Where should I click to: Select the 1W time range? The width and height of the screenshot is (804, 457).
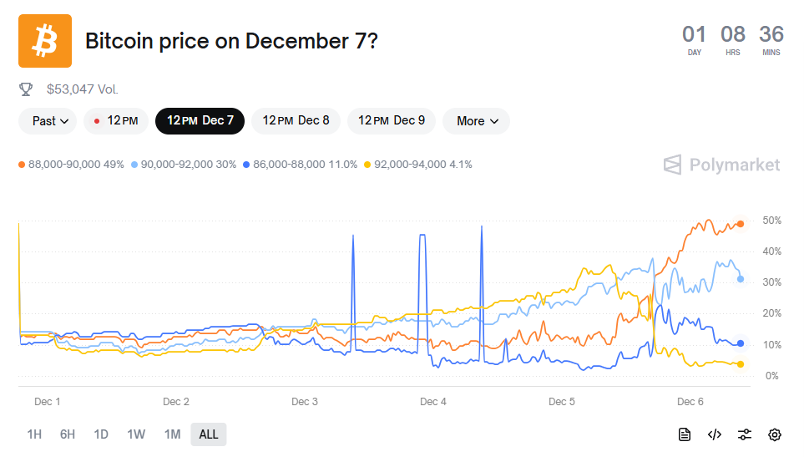[x=136, y=434]
